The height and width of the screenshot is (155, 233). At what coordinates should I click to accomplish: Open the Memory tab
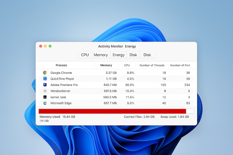tap(101, 55)
